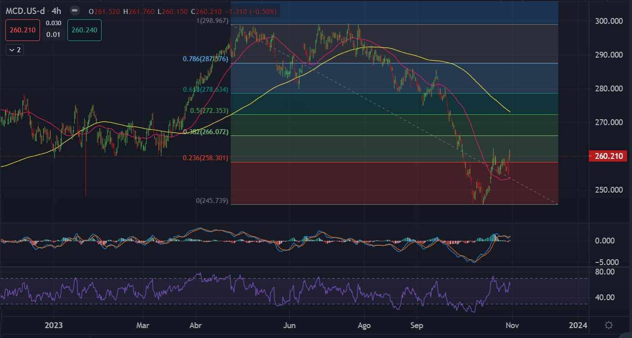Image resolution: width=632 pixels, height=338 pixels.
Task: Select the 0.382 (266.072) Fibonacci level label
Action: pyautogui.click(x=206, y=132)
